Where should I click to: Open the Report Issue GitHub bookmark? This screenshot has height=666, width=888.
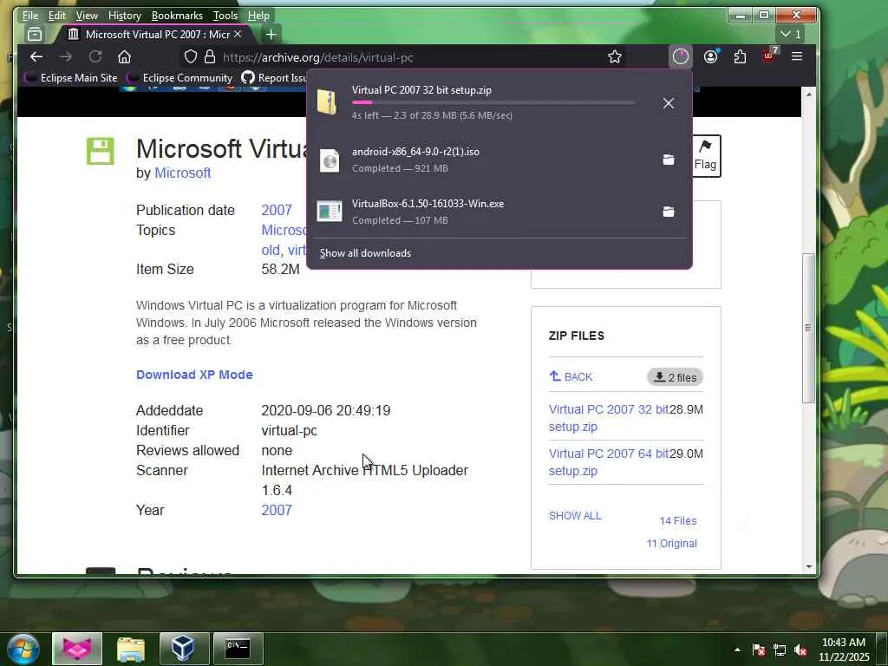tap(274, 77)
